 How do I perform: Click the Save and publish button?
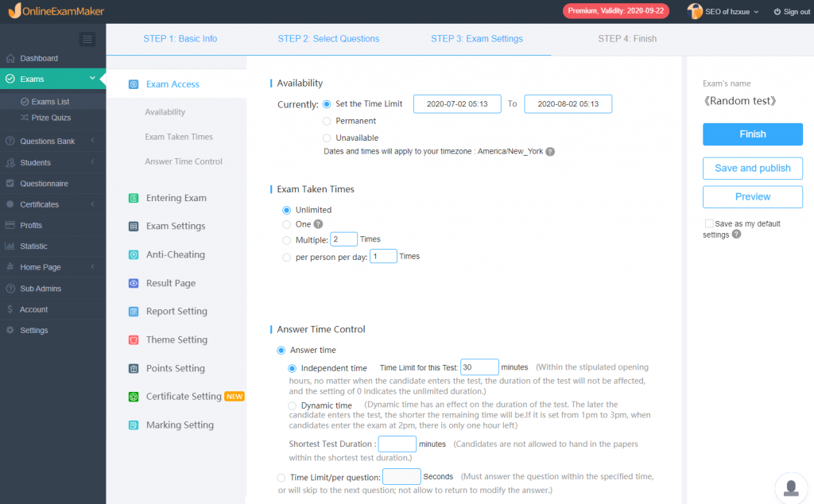click(752, 168)
